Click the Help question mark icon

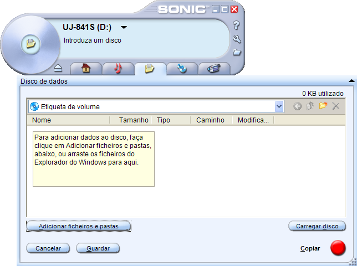(x=236, y=25)
